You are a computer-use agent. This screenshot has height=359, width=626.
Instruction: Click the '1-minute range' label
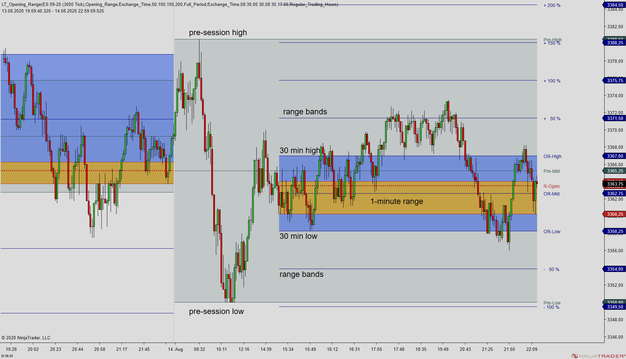(x=397, y=201)
